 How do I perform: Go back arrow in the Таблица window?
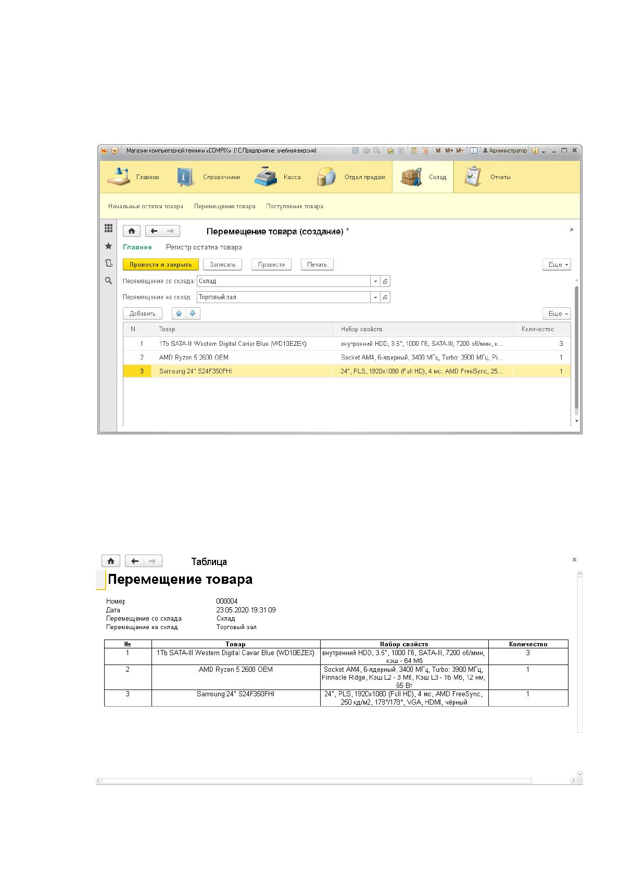point(134,561)
